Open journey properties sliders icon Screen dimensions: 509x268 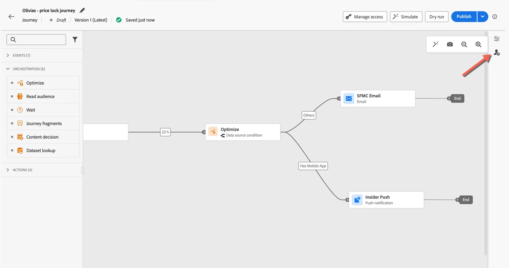coord(496,39)
